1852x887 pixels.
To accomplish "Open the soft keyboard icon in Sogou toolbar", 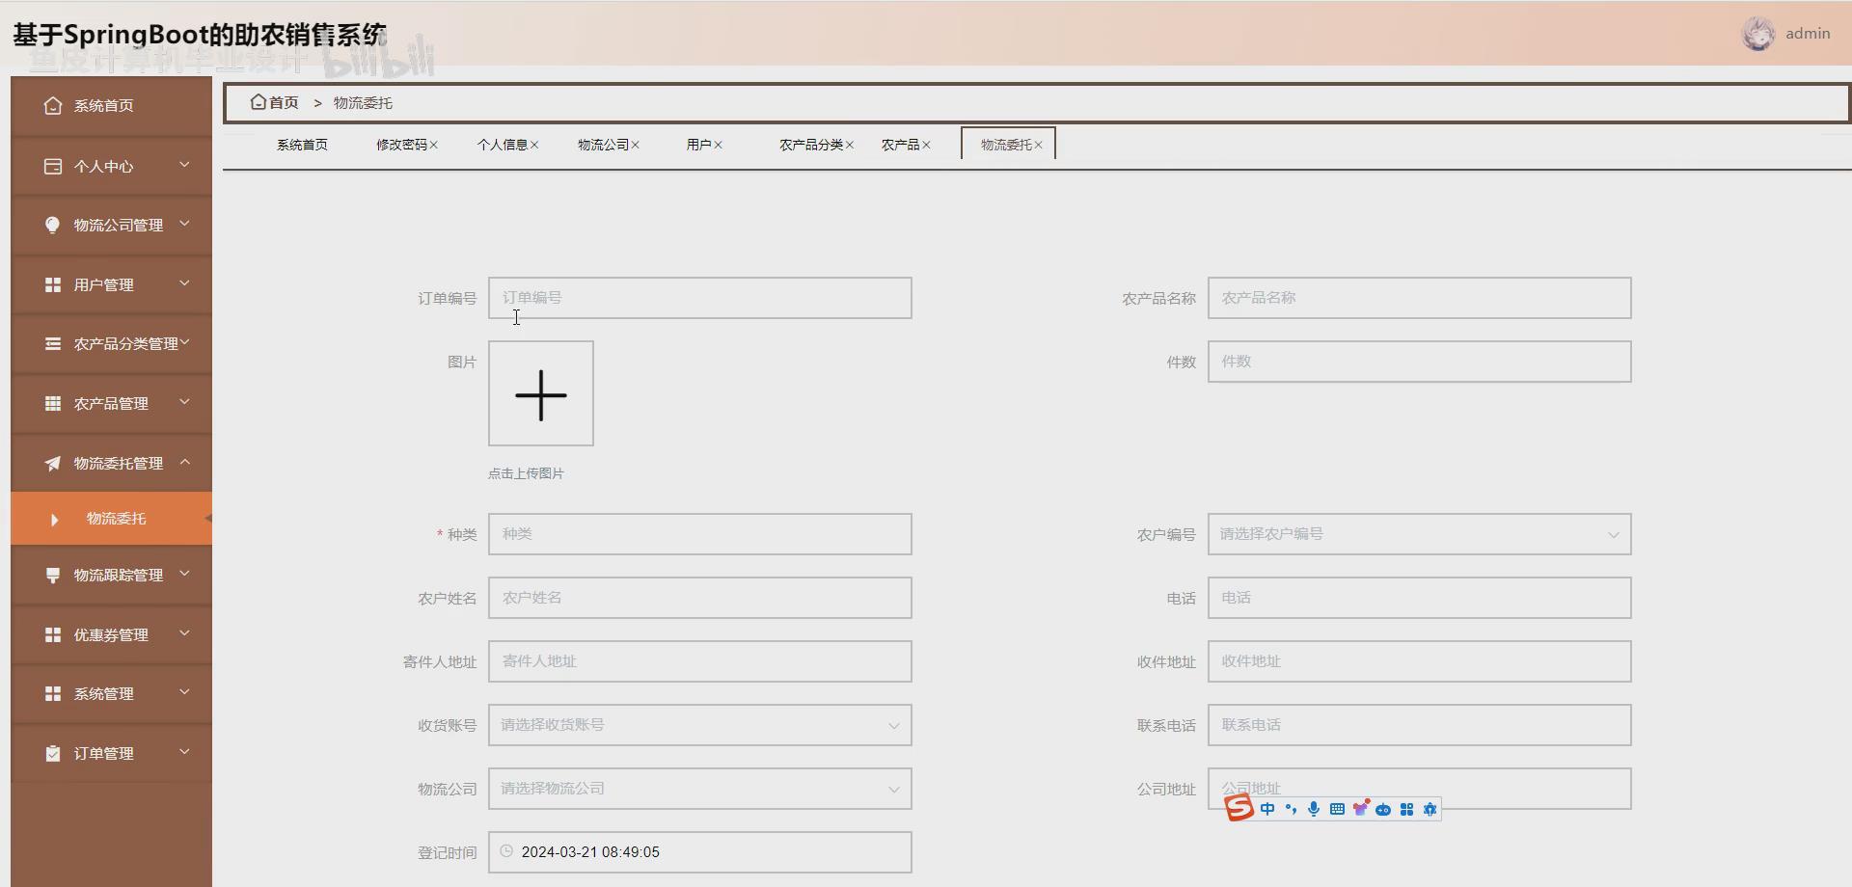I will coord(1337,809).
